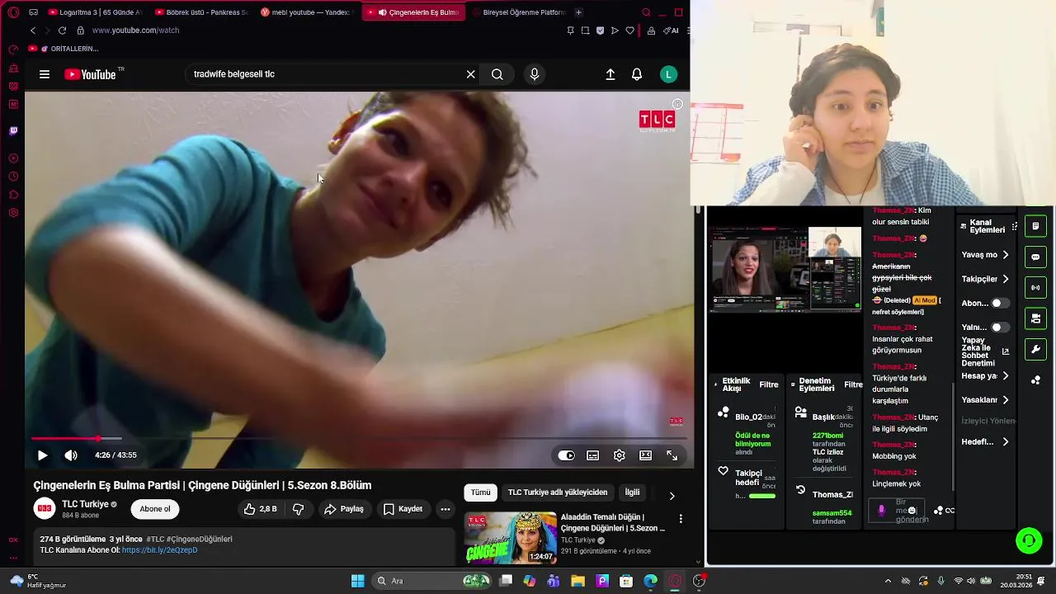Show more filter chips with right chevron

[x=672, y=496]
